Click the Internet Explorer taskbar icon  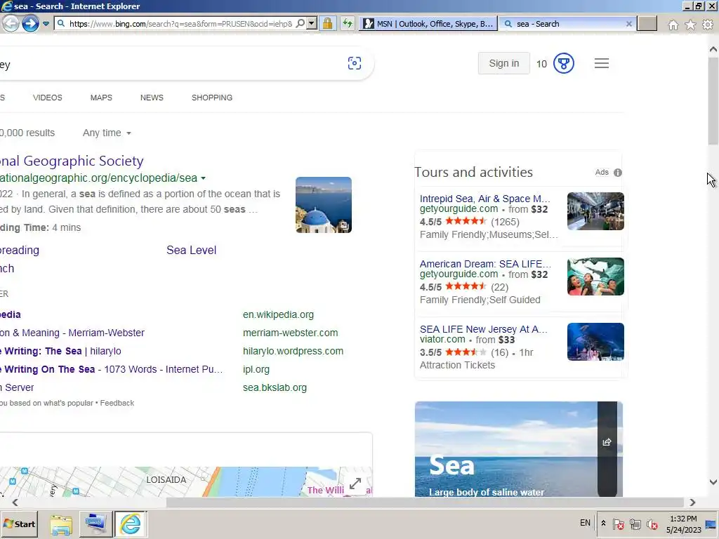pyautogui.click(x=130, y=524)
